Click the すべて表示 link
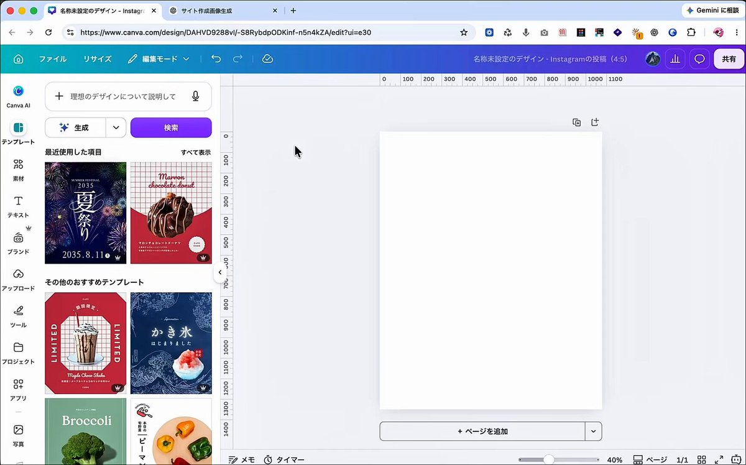746x465 pixels. (x=196, y=152)
